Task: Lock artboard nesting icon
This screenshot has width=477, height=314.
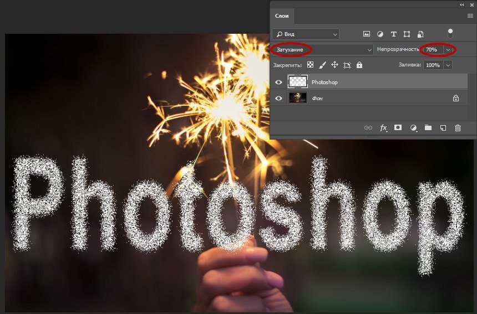Action: (347, 65)
